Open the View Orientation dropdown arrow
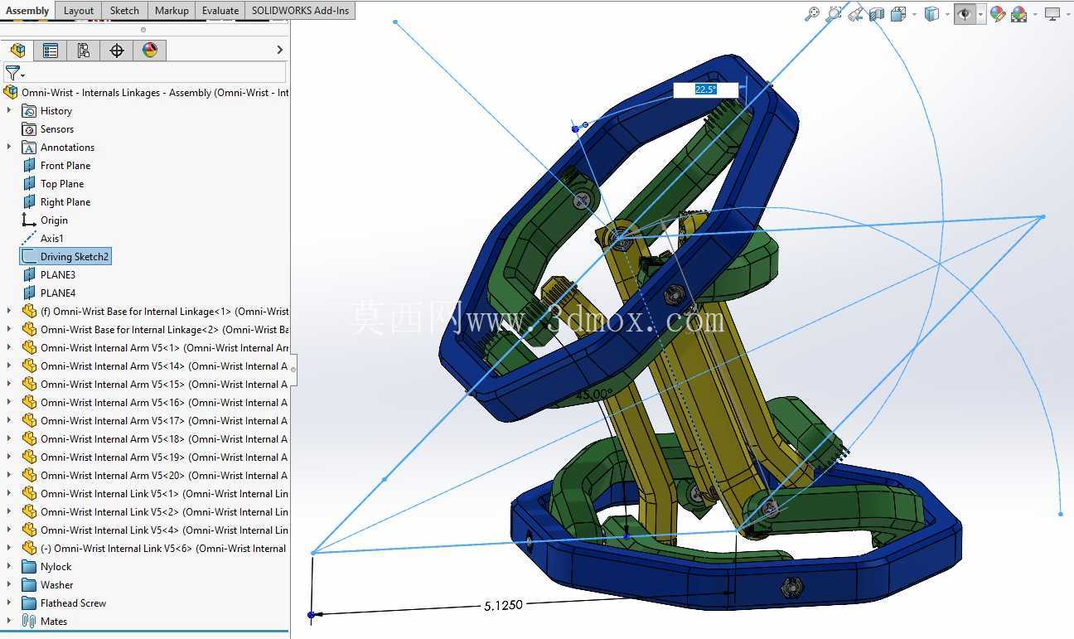 pyautogui.click(x=914, y=14)
